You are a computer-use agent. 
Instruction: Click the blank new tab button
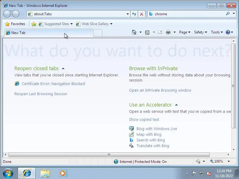98,33
